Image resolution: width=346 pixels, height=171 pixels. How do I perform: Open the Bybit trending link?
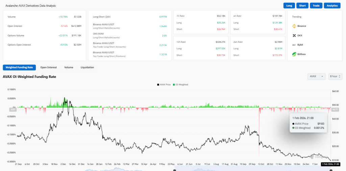point(300,45)
